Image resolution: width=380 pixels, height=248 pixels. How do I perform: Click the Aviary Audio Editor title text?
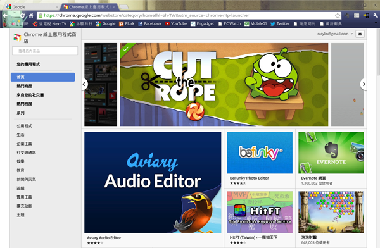104,238
